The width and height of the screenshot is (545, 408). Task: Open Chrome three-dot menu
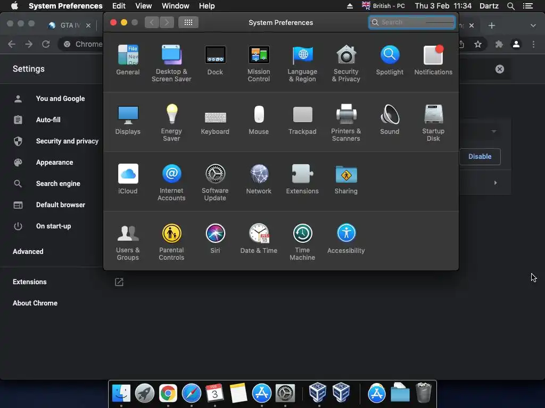(x=533, y=44)
